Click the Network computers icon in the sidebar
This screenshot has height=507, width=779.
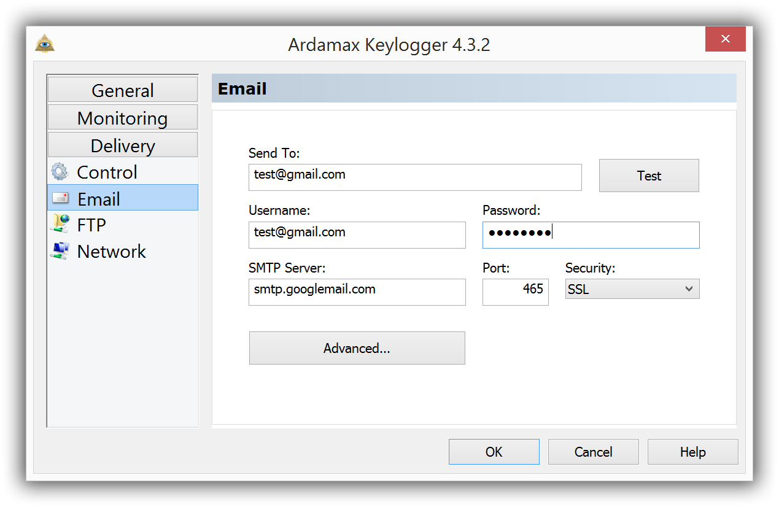click(x=60, y=250)
